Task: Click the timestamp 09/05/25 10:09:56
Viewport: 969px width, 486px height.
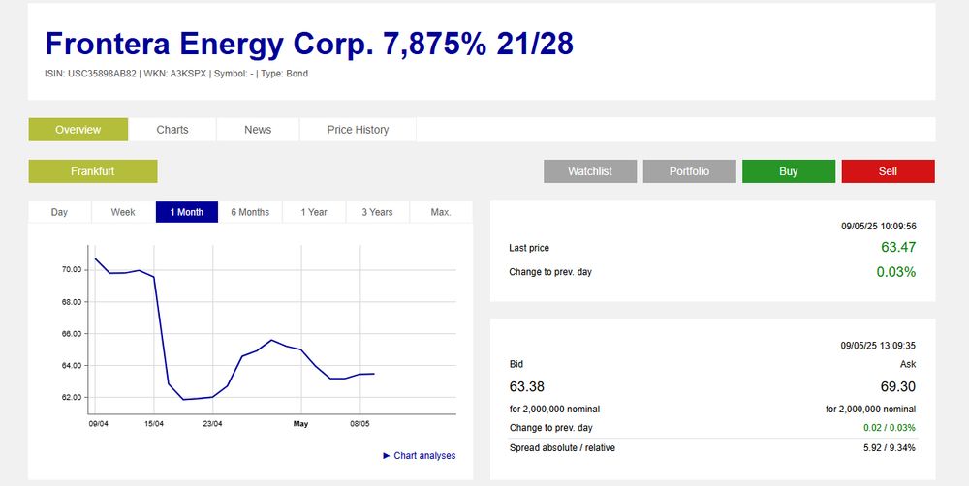Action: [879, 227]
